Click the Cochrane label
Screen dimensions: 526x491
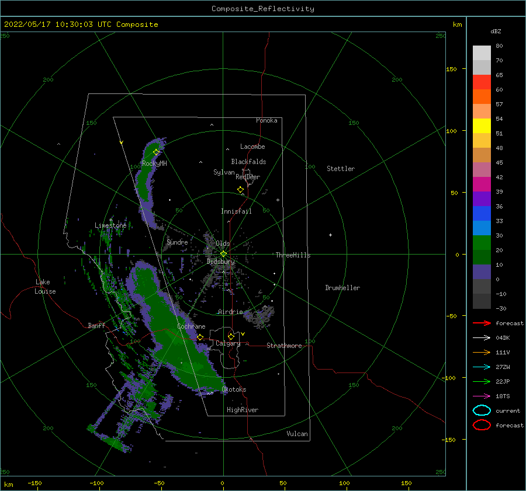coord(191,326)
